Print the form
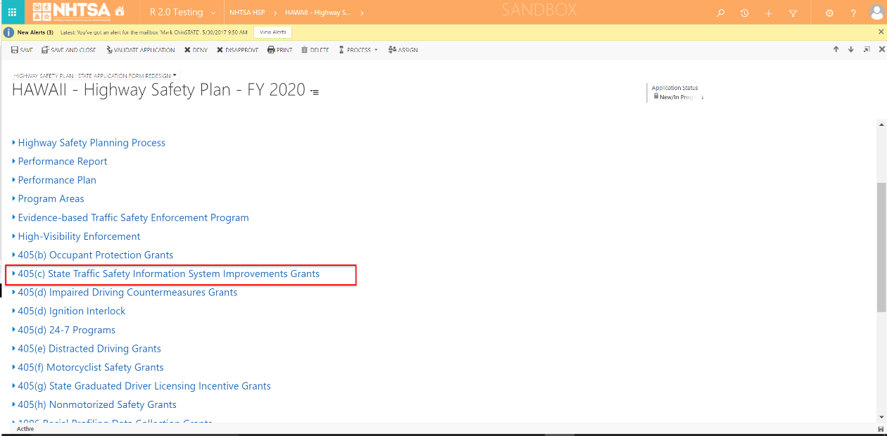The height and width of the screenshot is (436, 887). click(279, 50)
